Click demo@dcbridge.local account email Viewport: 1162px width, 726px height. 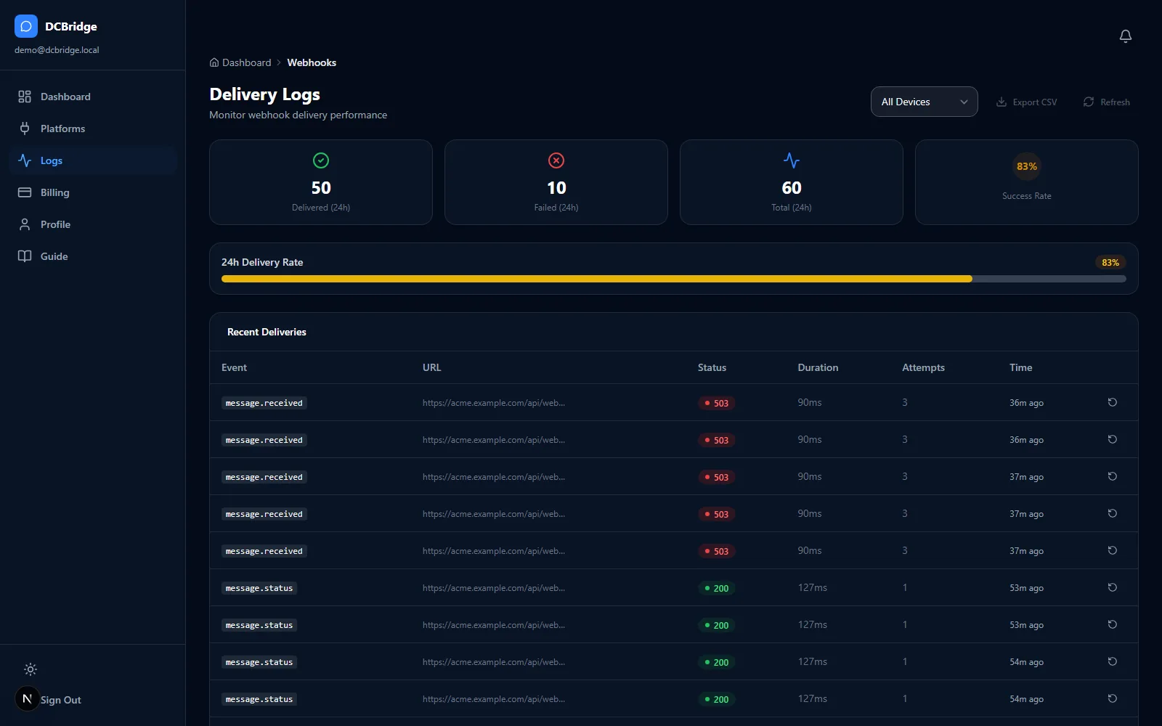click(57, 50)
